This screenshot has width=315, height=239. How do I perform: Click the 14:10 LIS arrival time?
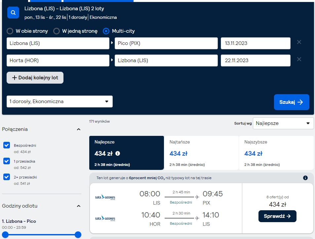211,215
